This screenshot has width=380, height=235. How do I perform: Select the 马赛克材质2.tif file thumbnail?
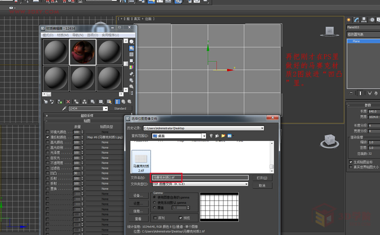[x=141, y=162]
